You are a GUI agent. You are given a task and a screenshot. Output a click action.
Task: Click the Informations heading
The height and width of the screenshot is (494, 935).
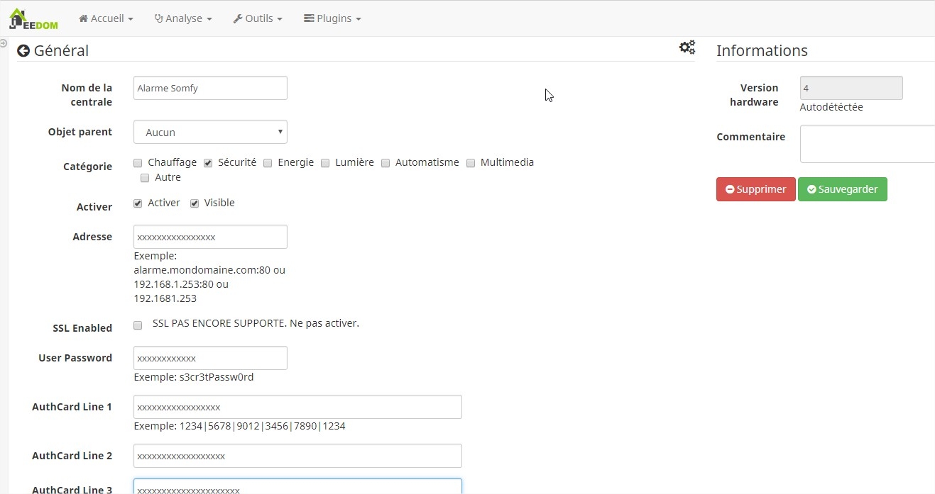(762, 50)
